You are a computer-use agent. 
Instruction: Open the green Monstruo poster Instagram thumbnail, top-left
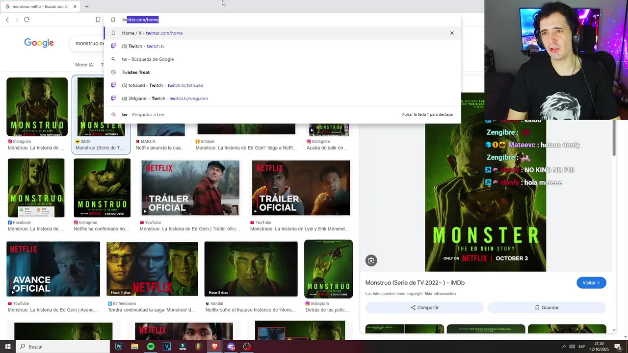pos(37,107)
